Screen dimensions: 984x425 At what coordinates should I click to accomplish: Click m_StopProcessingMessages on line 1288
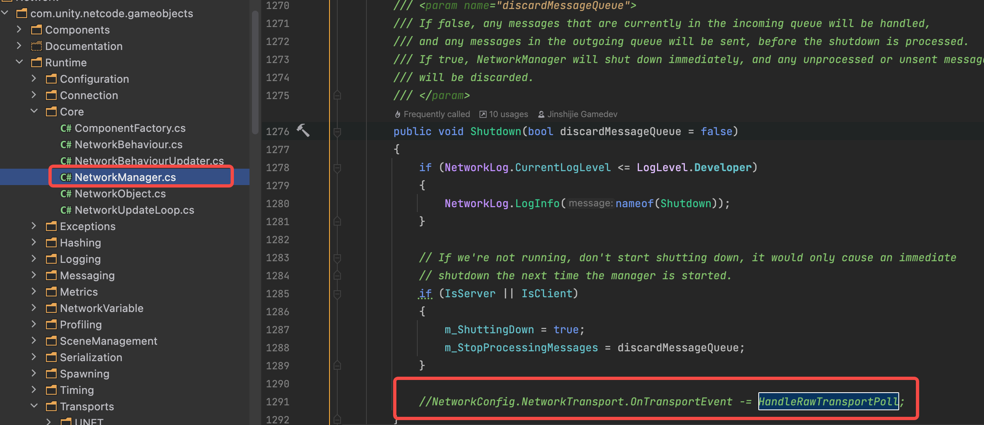[x=521, y=348]
